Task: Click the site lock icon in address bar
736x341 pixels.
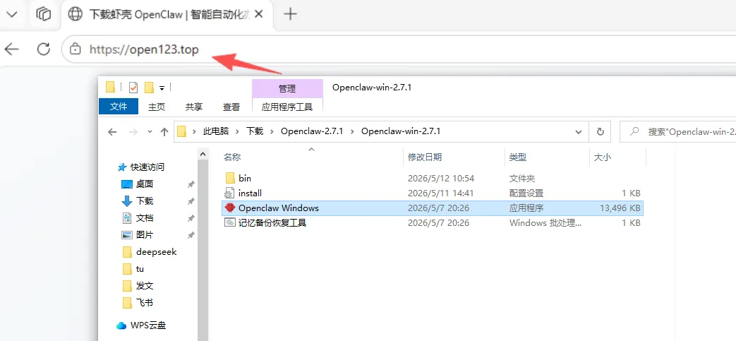Action: click(74, 49)
